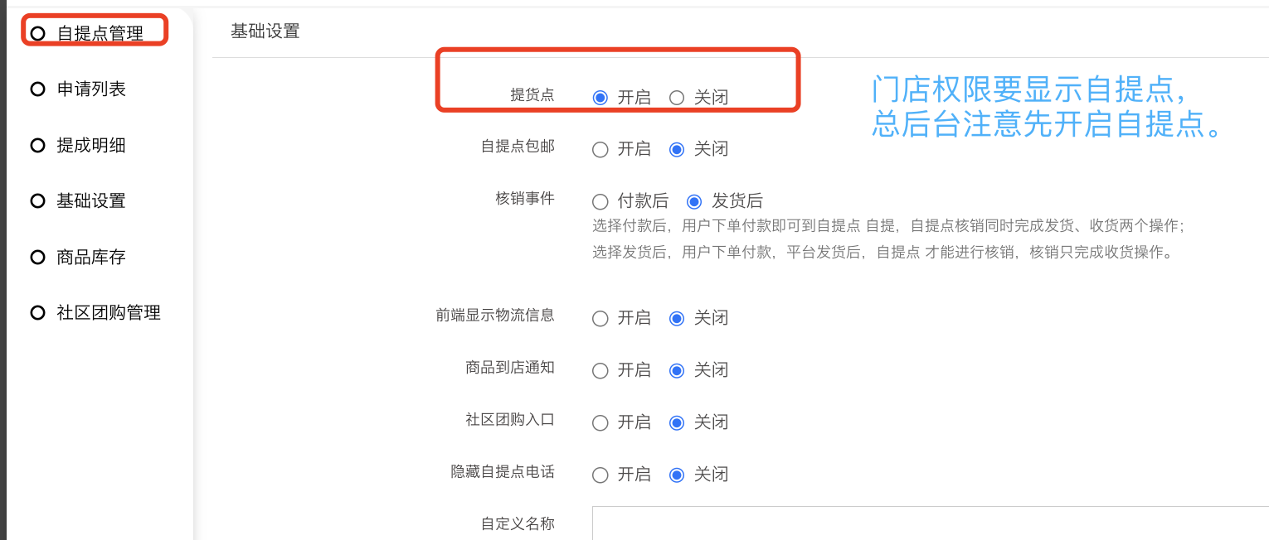Image resolution: width=1269 pixels, height=540 pixels.
Task: Open 商品库存 sidebar item
Action: pyautogui.click(x=90, y=258)
